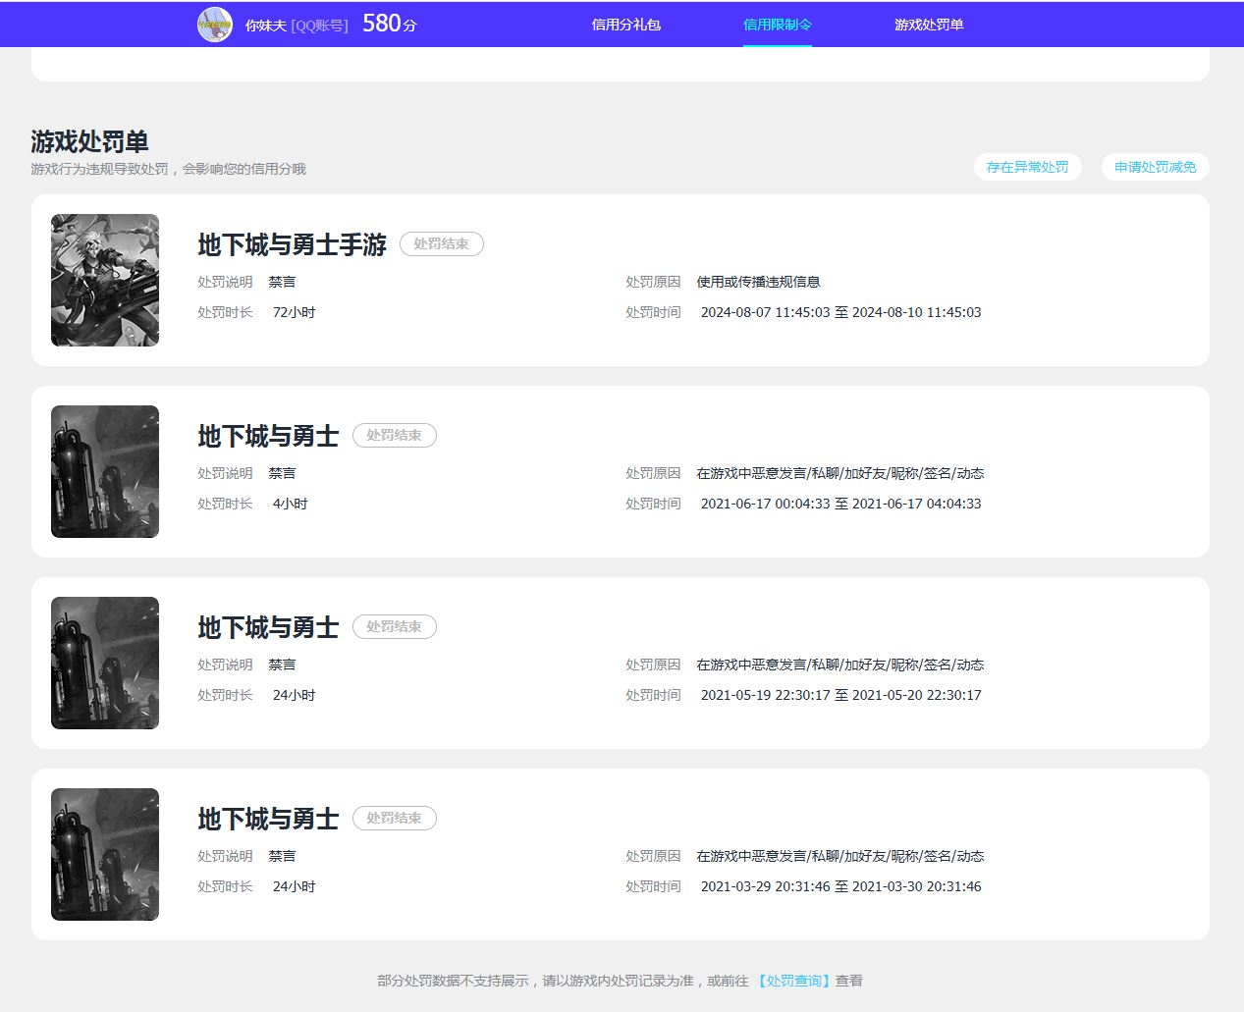Click the user avatar in the header
This screenshot has width=1244, height=1012.
pos(215,25)
